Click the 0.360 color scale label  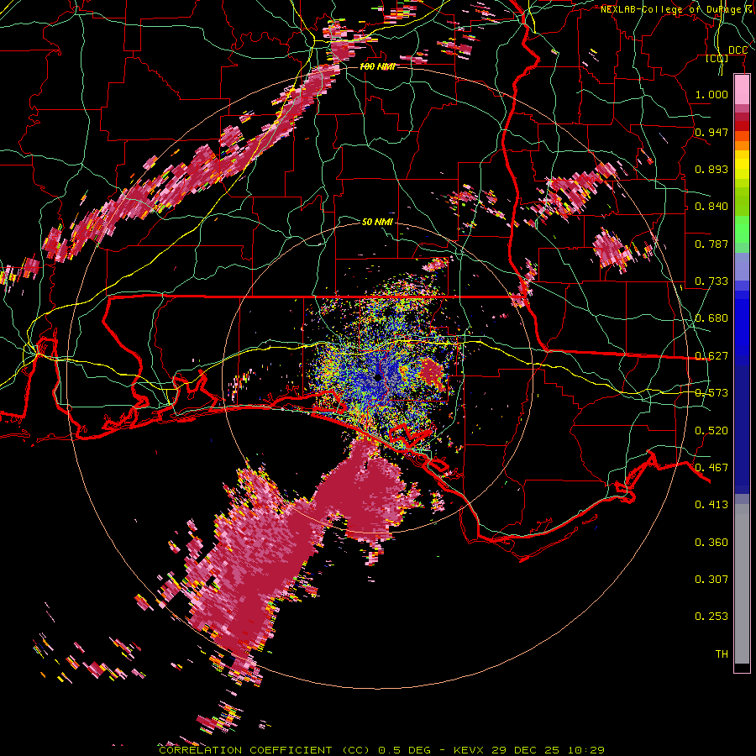click(x=711, y=543)
